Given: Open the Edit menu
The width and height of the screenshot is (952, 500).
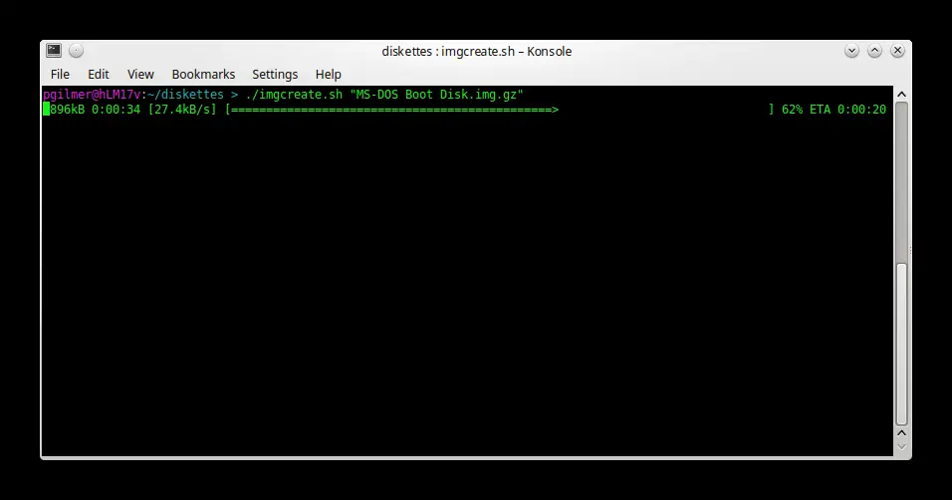Looking at the screenshot, I should point(98,74).
